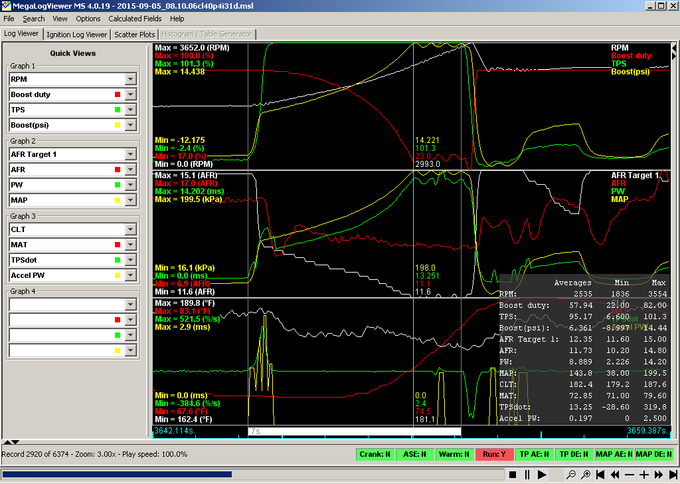
Task: Fast forward with double right arrow icon
Action: tap(658, 475)
